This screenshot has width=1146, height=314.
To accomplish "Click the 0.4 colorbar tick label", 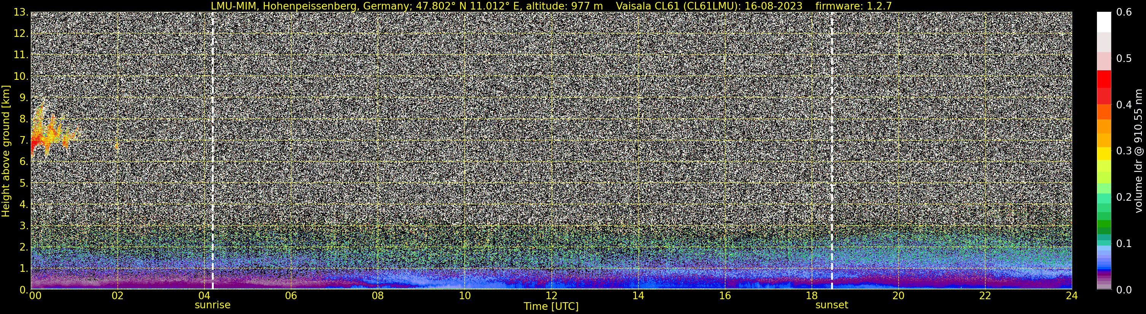I will [1124, 105].
